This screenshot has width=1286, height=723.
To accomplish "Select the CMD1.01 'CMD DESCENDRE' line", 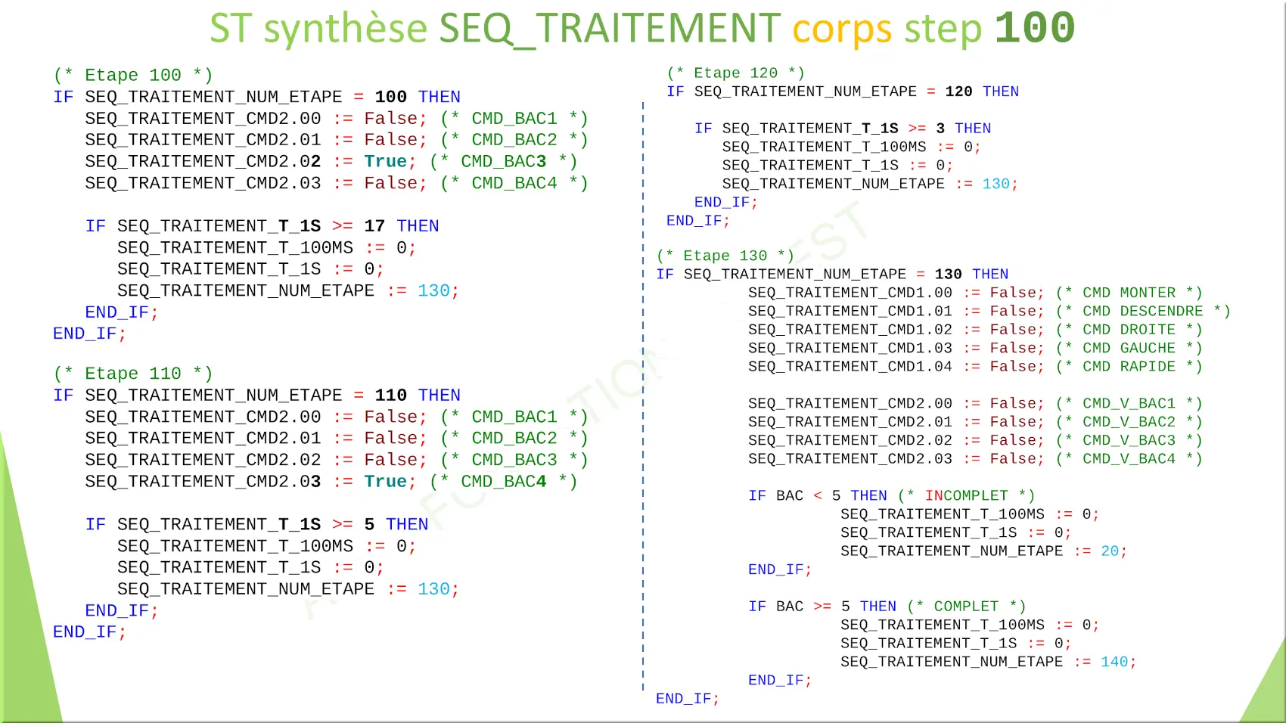I will click(x=989, y=312).
